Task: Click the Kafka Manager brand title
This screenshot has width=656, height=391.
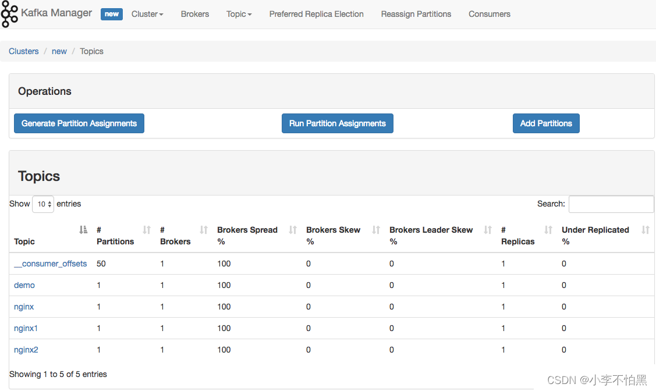Action: 56,13
